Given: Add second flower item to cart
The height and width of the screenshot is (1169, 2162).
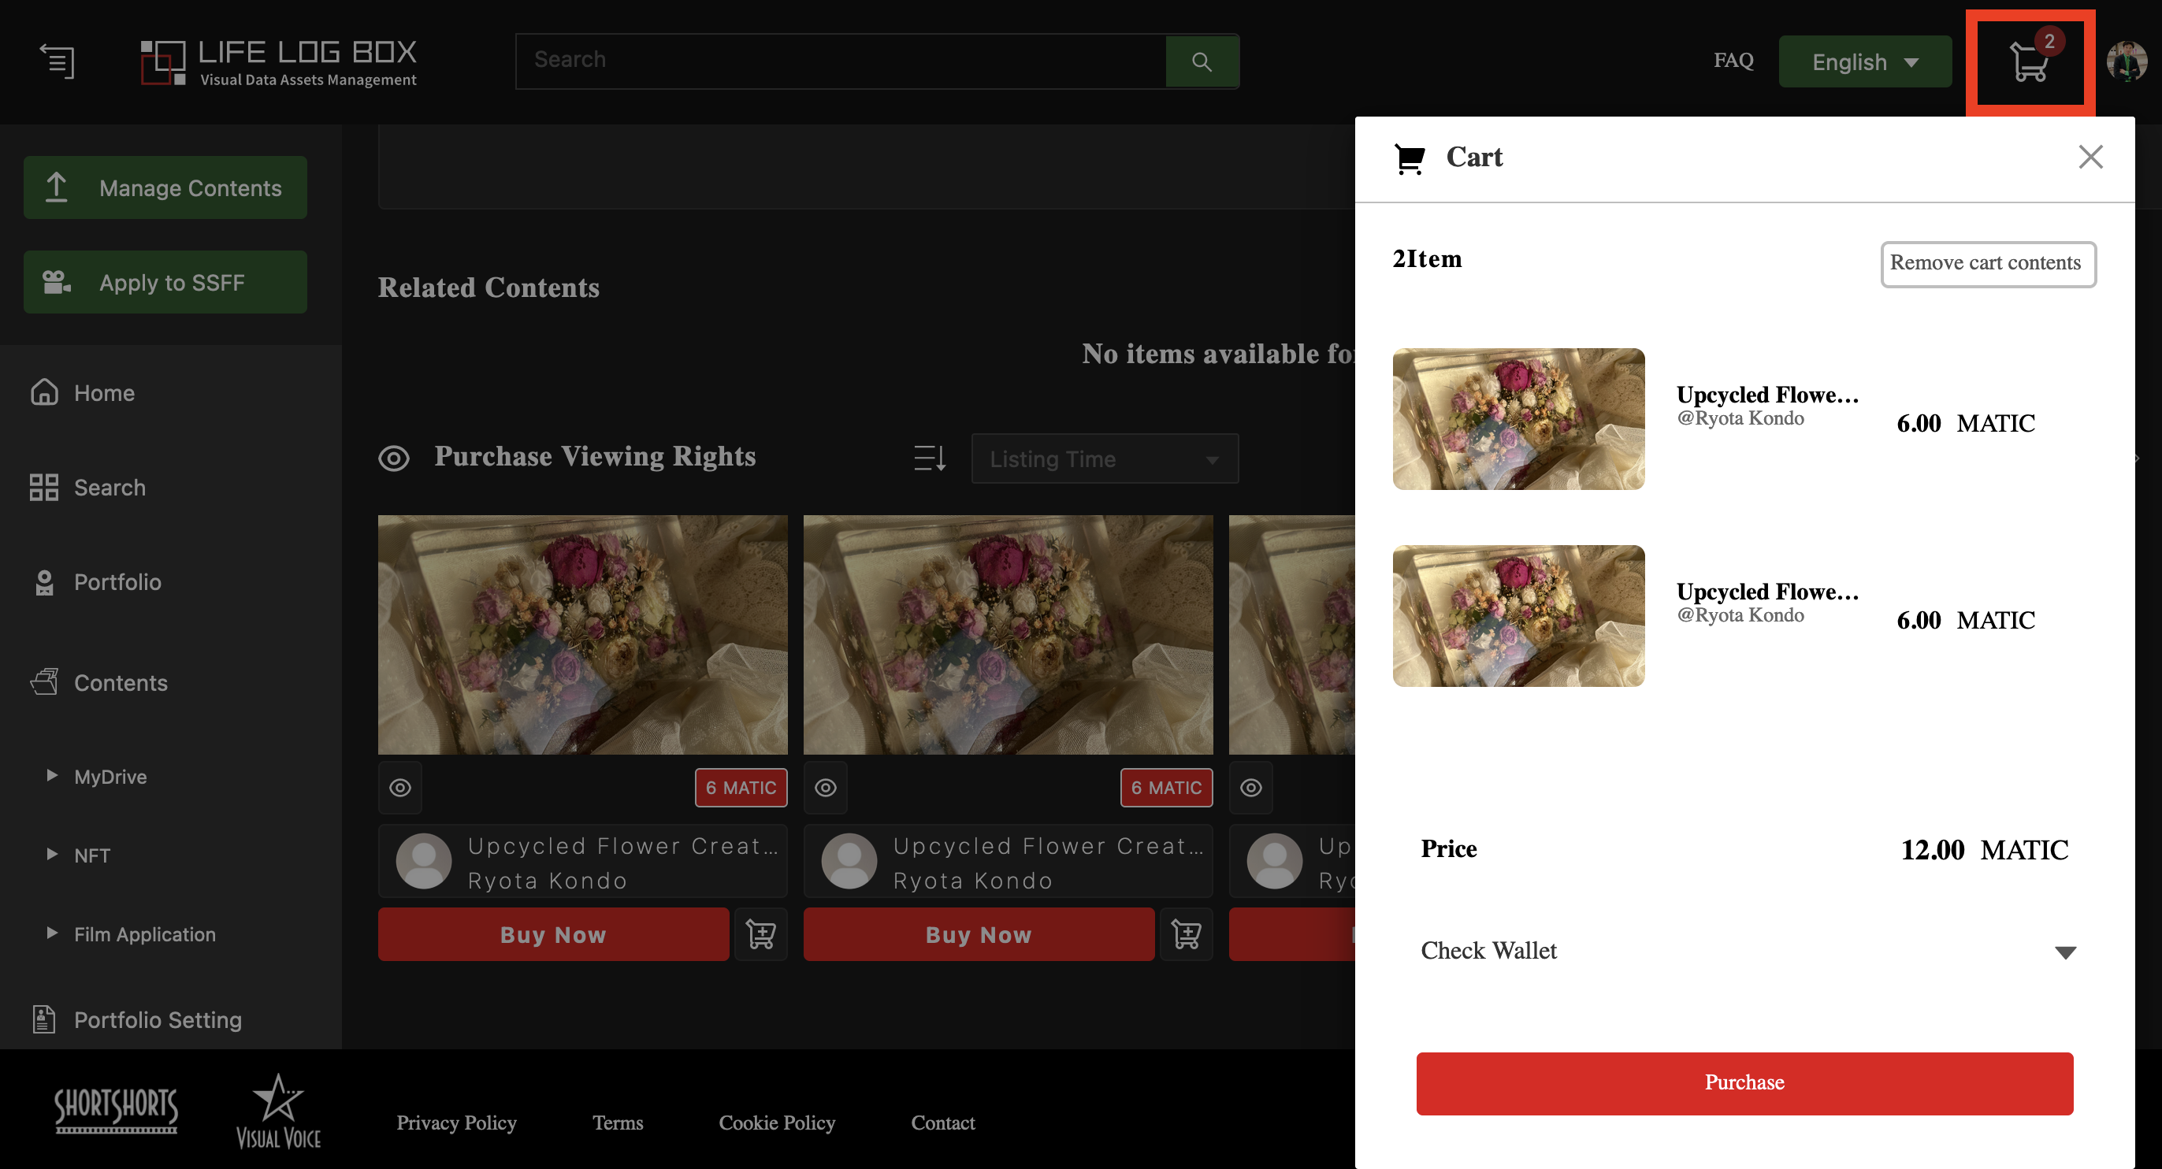Looking at the screenshot, I should click(x=1186, y=934).
